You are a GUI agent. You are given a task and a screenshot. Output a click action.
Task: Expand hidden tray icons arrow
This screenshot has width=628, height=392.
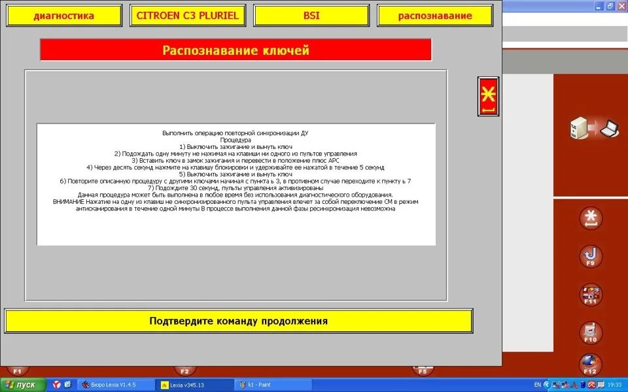(x=546, y=385)
